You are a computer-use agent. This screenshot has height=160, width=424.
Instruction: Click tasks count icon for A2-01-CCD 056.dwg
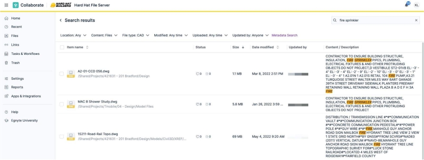(x=208, y=74)
